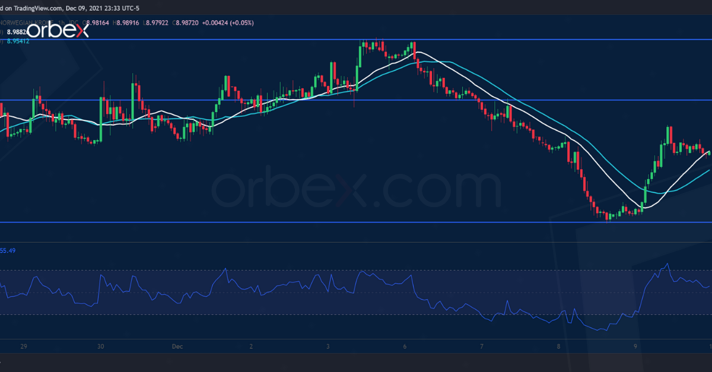The image size is (712, 372).
Task: Click the high price value 8.98916
Action: pyautogui.click(x=128, y=23)
